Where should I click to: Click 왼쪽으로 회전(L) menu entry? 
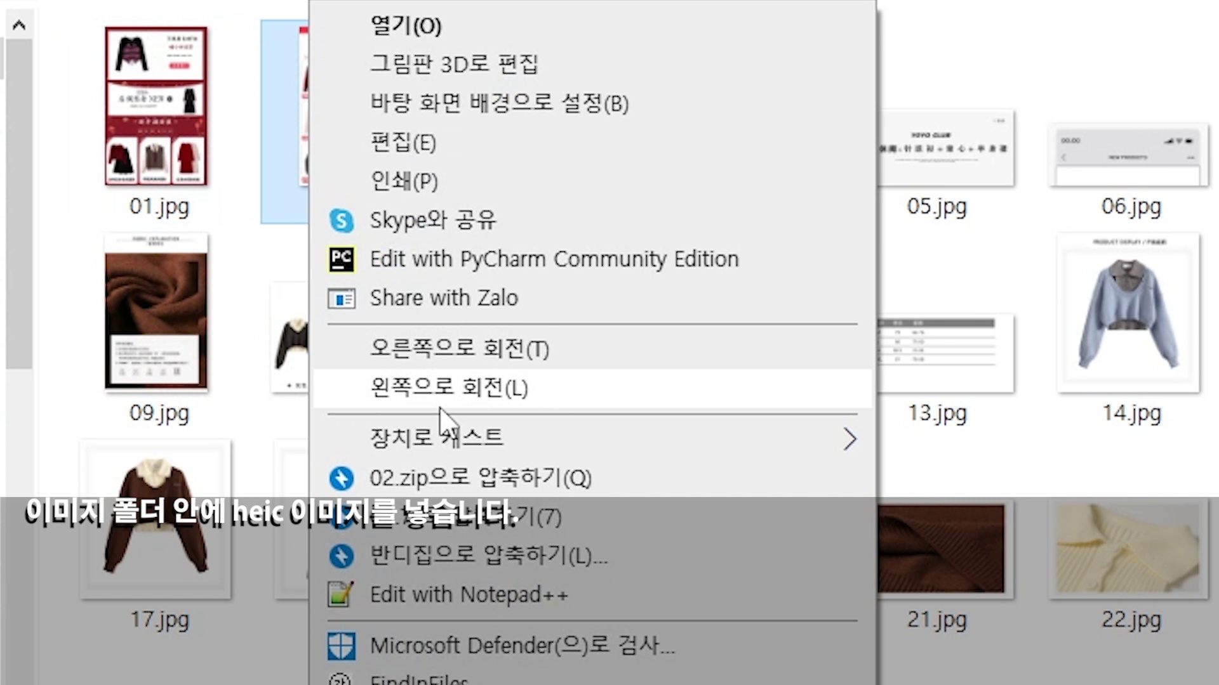pyautogui.click(x=449, y=388)
